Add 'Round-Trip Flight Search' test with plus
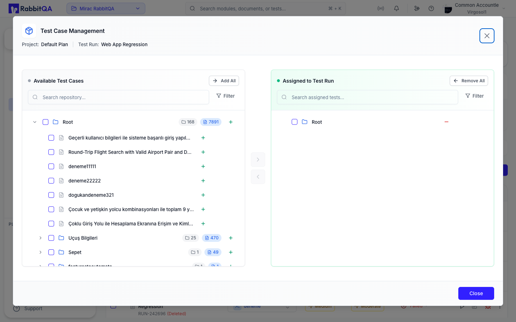Screen dimensions: 516x322 [203, 152]
